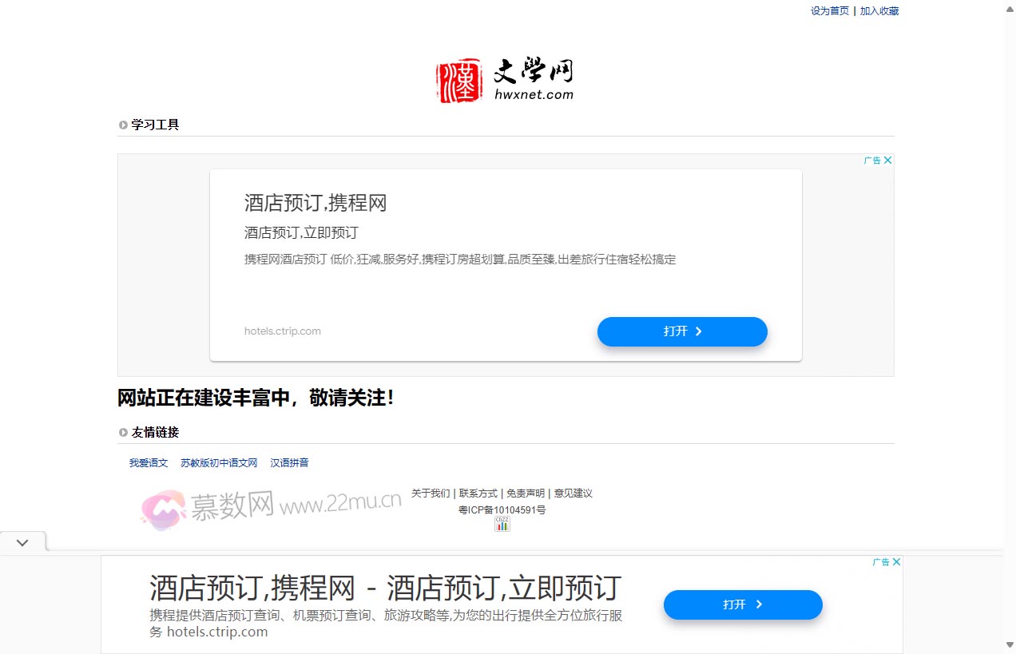Open the 苏教版初中语文网 link

pyautogui.click(x=219, y=462)
